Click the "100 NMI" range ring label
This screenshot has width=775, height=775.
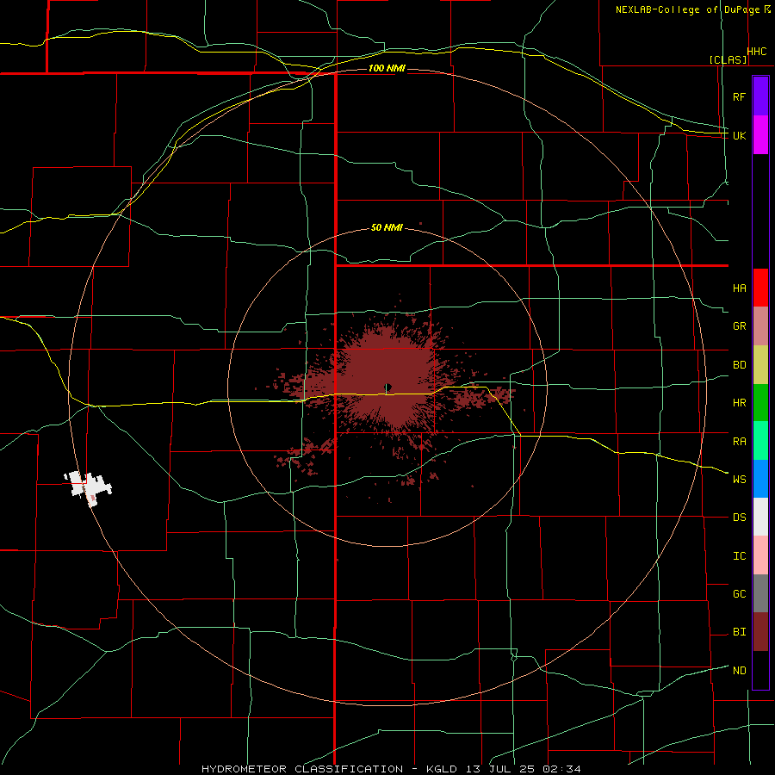click(387, 68)
